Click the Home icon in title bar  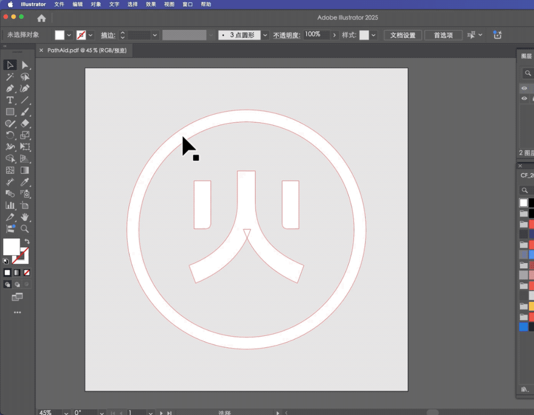click(x=41, y=18)
